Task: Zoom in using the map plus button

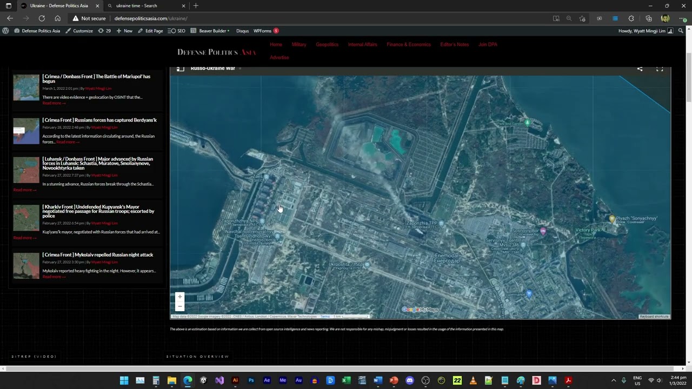Action: click(x=180, y=297)
